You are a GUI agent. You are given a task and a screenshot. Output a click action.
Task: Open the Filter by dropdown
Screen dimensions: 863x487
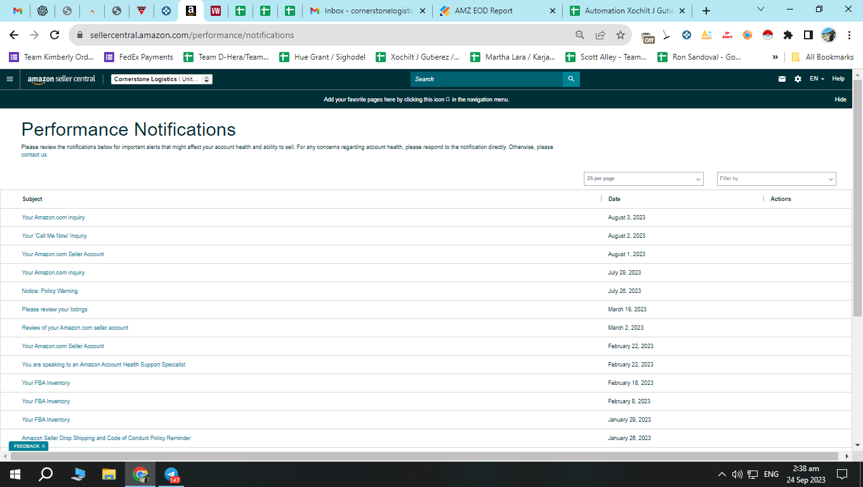pyautogui.click(x=777, y=179)
